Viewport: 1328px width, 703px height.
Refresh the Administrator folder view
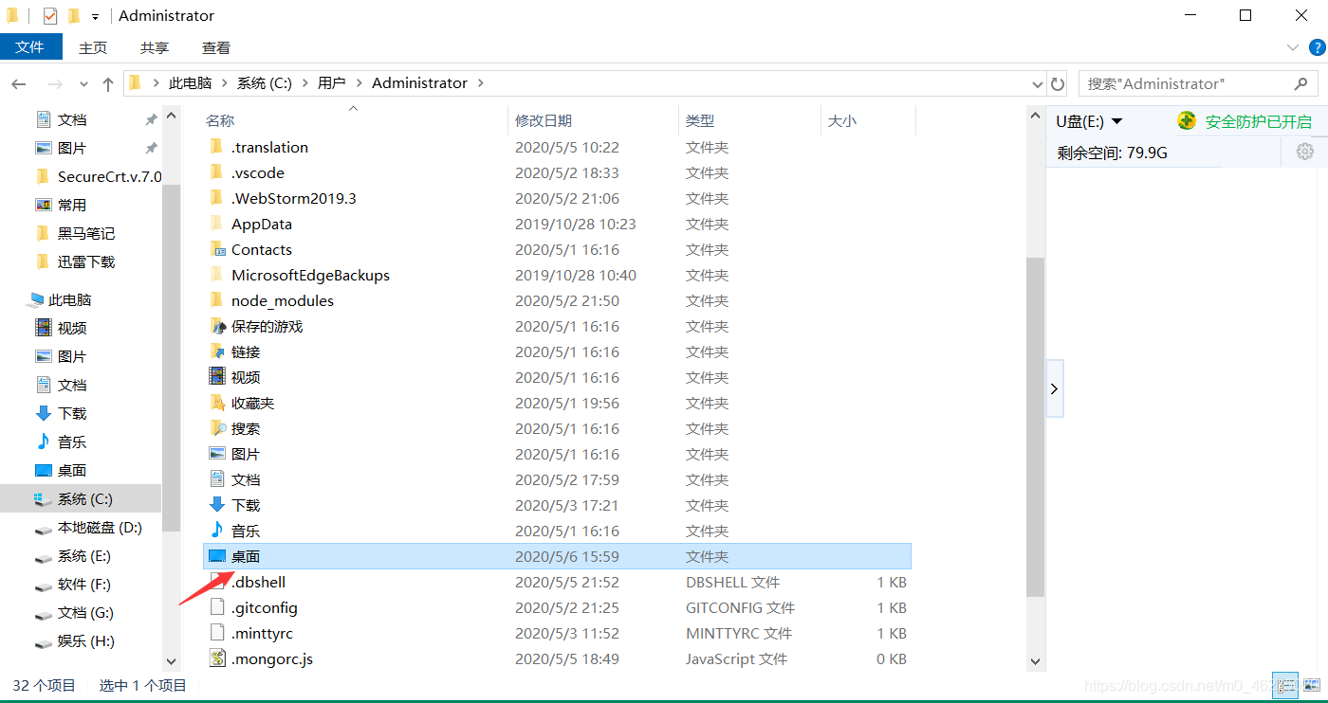(x=1058, y=83)
